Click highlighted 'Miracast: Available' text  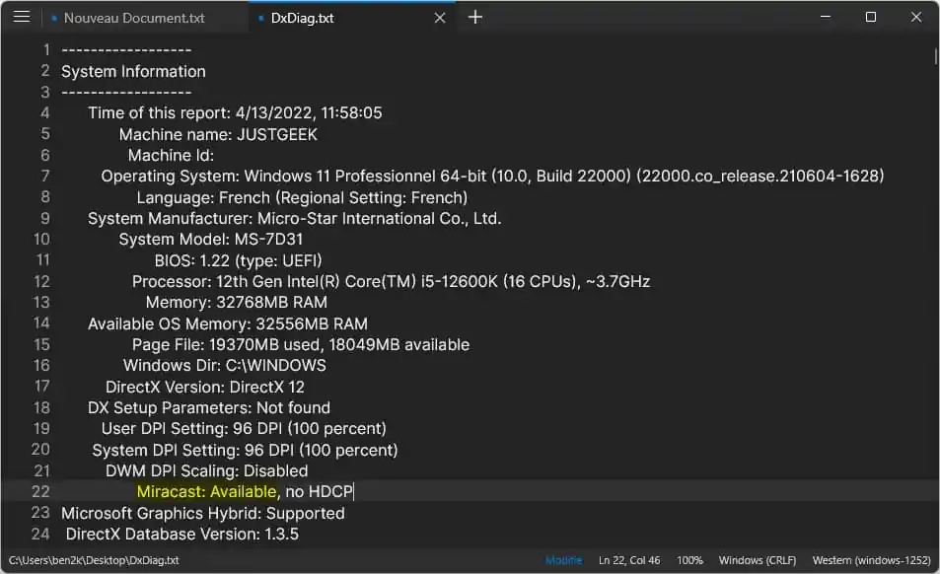pos(206,492)
